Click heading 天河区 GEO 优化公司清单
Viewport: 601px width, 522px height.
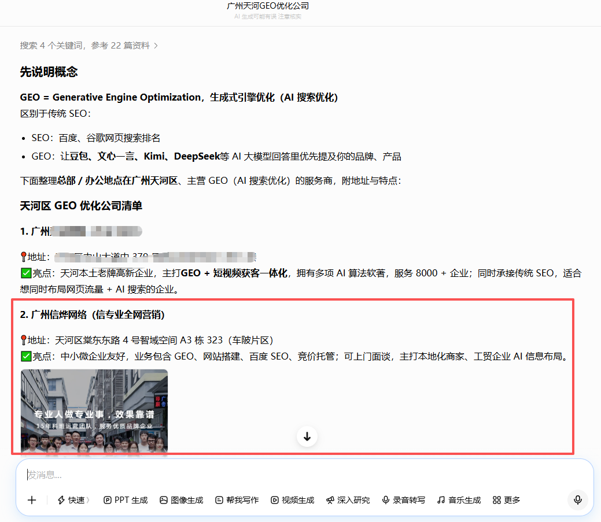(x=81, y=206)
